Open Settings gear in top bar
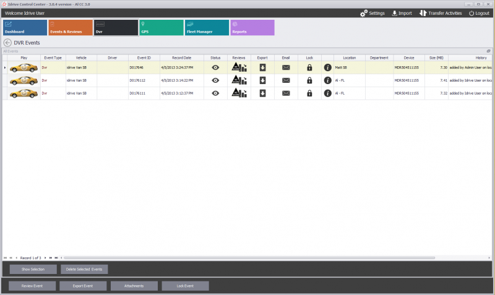 [364, 13]
